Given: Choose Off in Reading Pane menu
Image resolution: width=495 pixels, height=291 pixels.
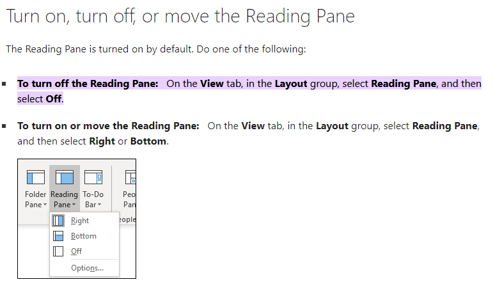Looking at the screenshot, I should click(76, 251).
